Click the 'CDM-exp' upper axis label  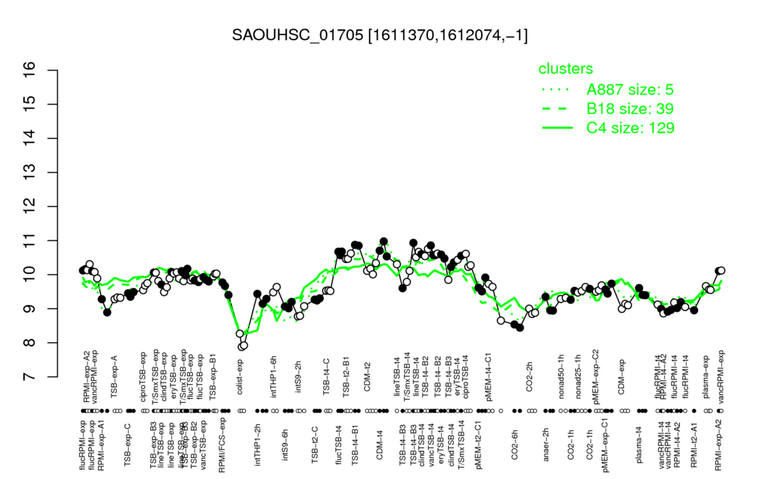click(622, 376)
